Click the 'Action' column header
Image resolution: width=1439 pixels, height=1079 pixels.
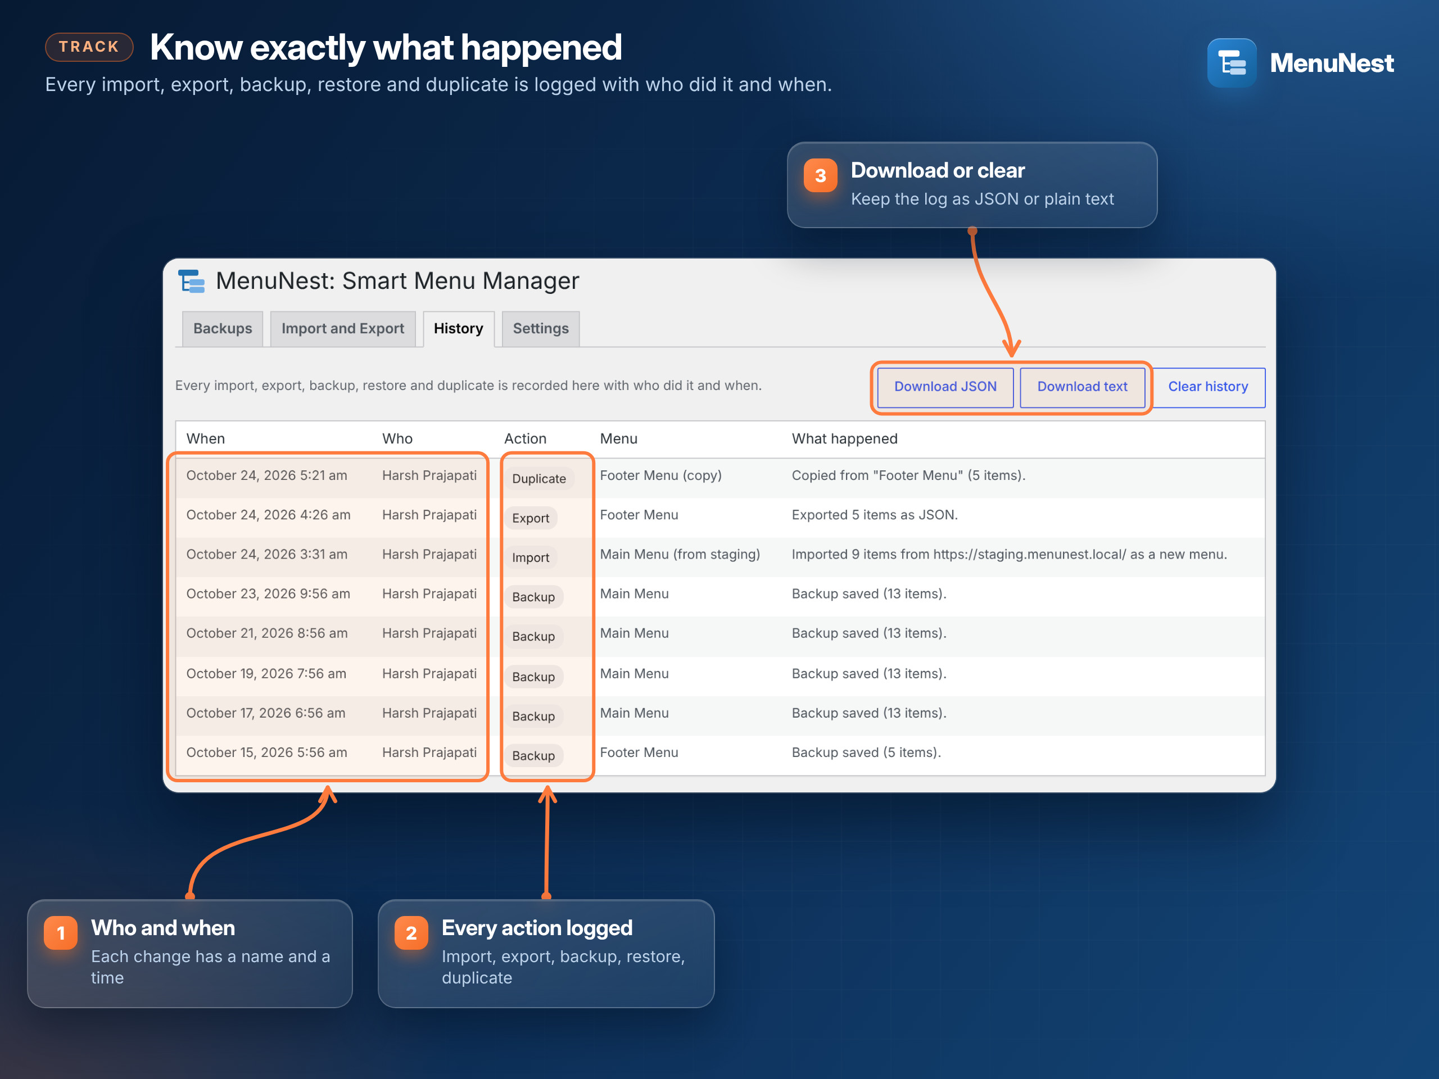[x=525, y=439]
